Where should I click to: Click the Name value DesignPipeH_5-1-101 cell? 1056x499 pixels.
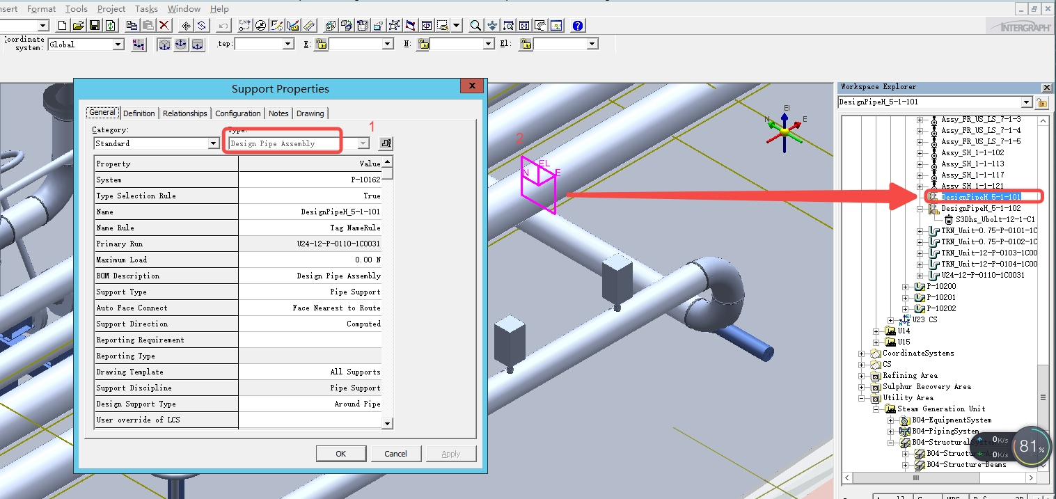tap(310, 212)
